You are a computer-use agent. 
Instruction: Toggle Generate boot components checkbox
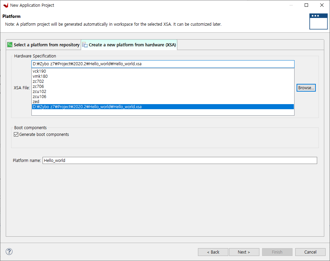(16, 135)
